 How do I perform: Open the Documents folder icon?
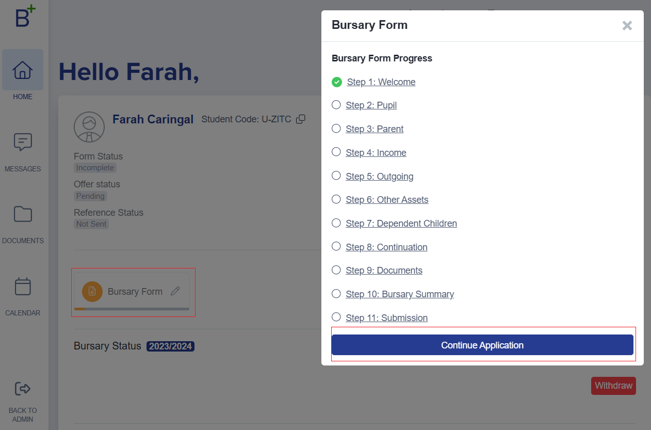coord(23,214)
